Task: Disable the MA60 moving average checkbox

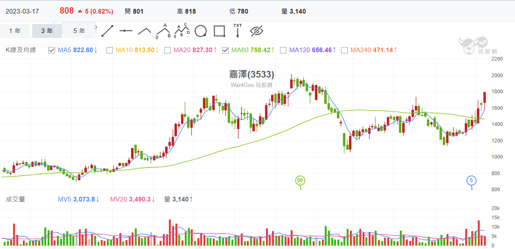Action: [x=226, y=50]
